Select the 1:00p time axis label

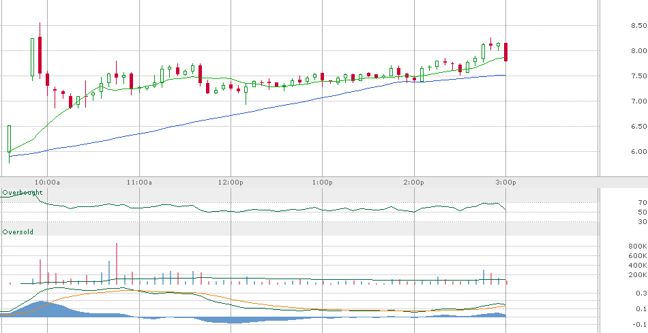click(x=323, y=183)
